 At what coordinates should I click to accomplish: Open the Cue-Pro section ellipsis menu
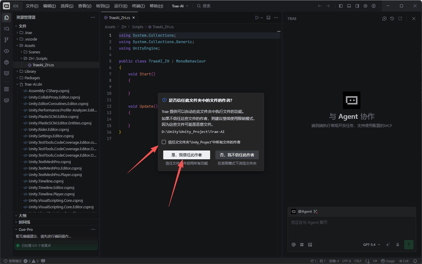[x=93, y=229]
